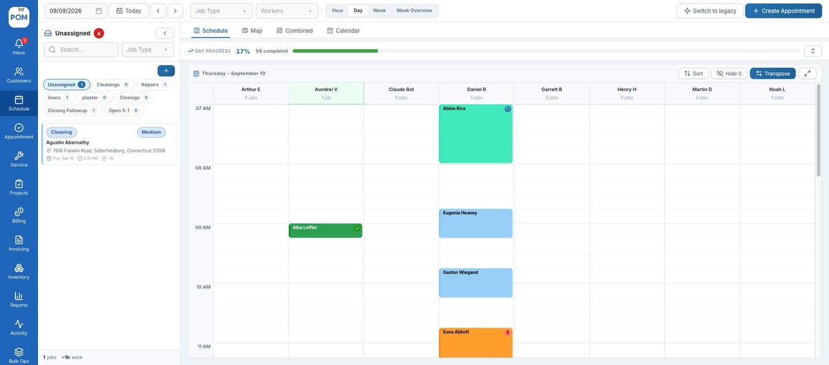Open Bulk Ops in the sidebar
829x365 pixels.
pos(19,355)
